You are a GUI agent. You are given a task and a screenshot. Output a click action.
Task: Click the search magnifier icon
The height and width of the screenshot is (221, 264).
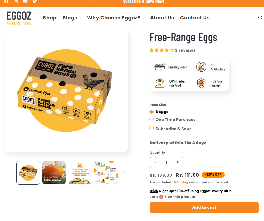click(260, 18)
